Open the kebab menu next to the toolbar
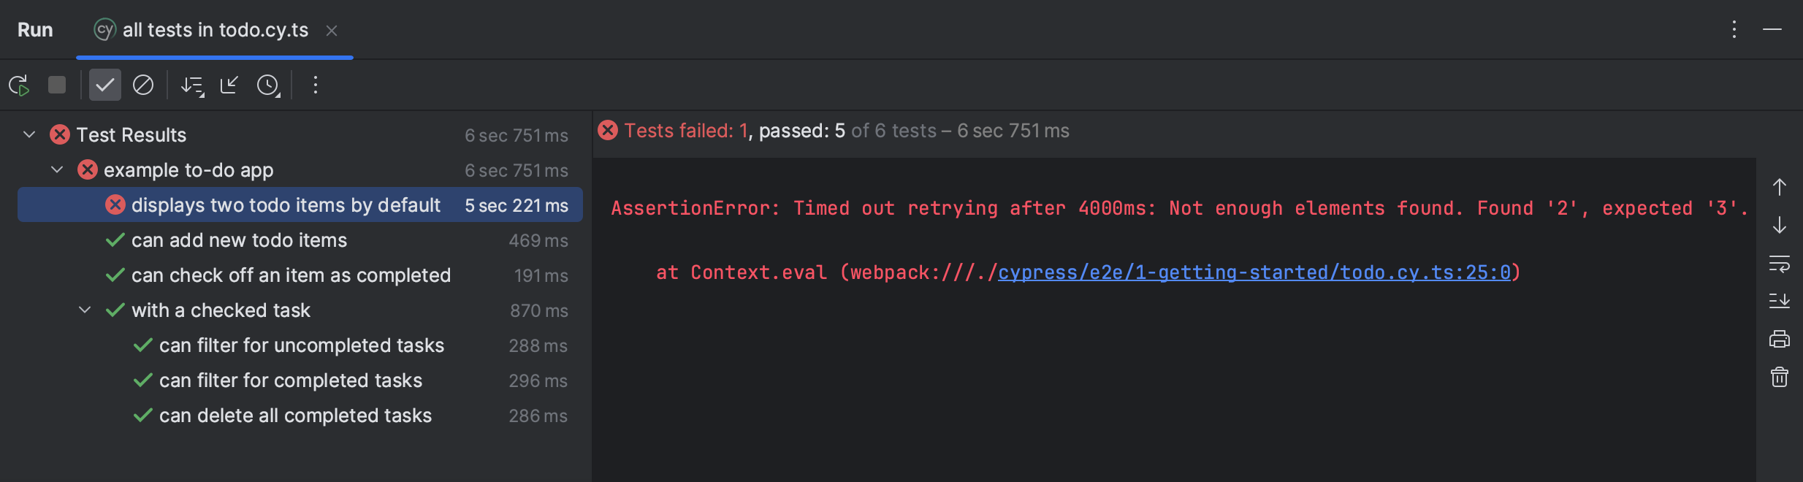The height and width of the screenshot is (482, 1803). point(315,85)
